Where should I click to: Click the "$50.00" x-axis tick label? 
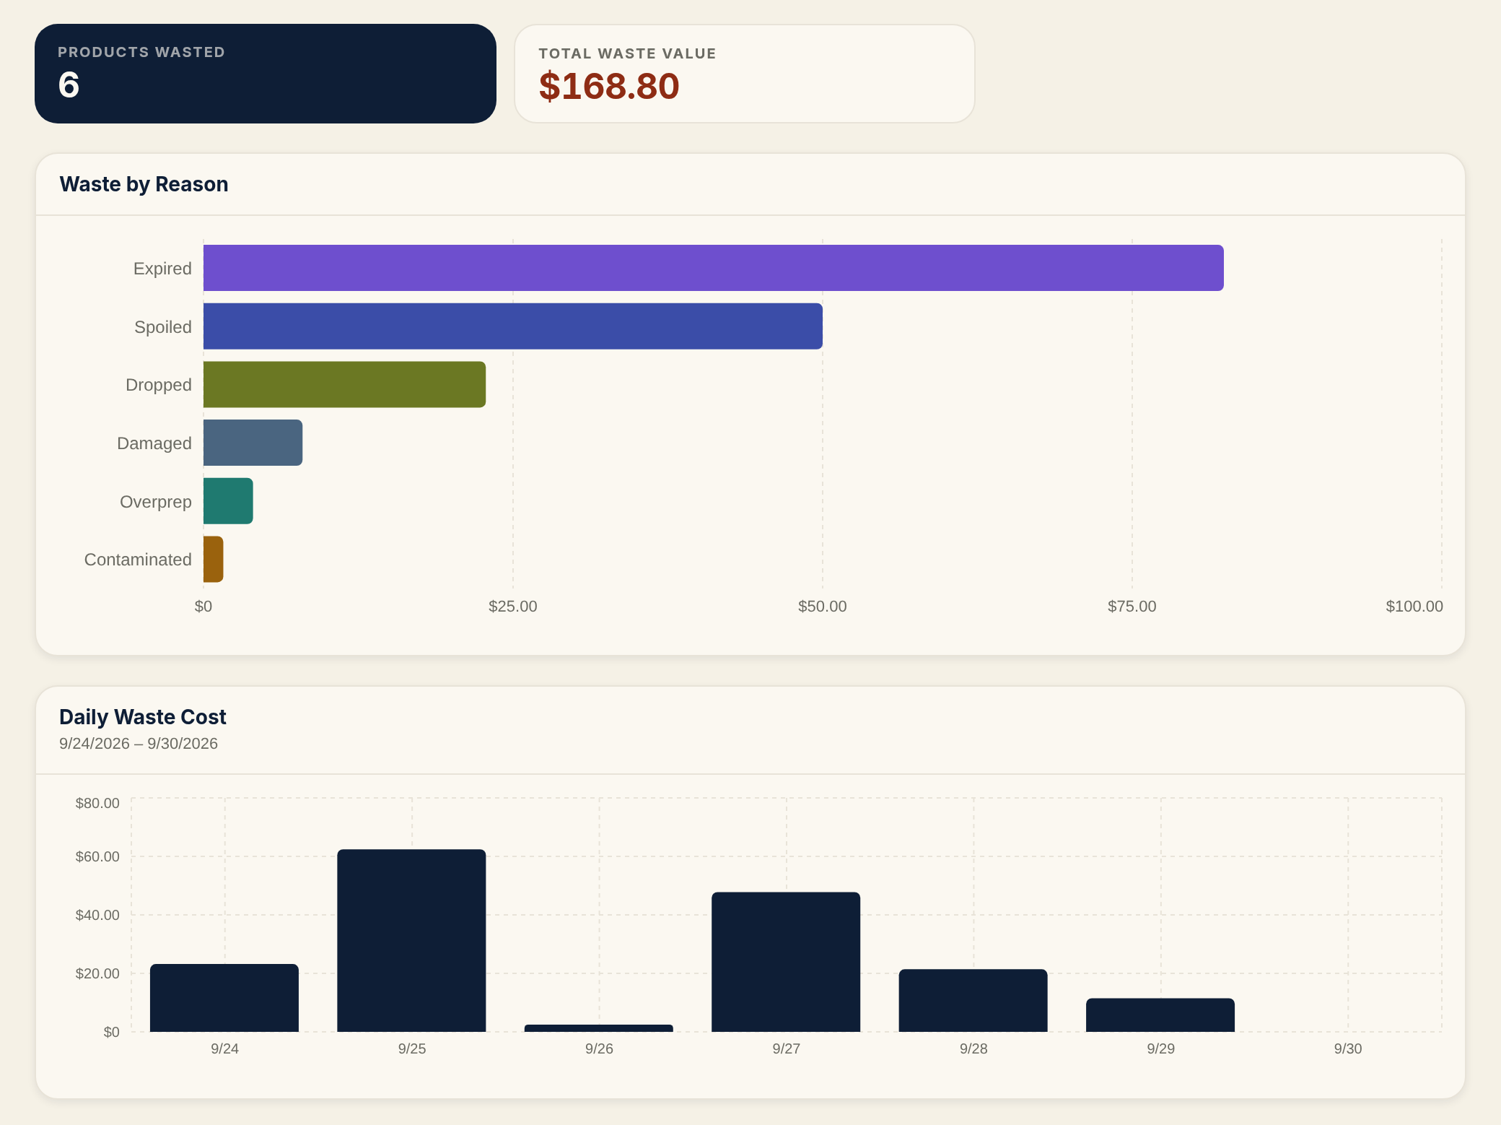point(823,607)
